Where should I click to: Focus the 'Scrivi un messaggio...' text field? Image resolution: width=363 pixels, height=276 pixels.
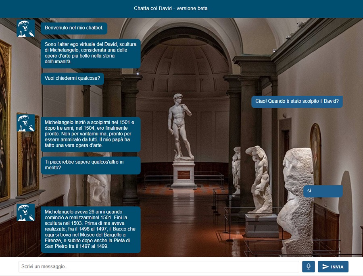[159, 267]
